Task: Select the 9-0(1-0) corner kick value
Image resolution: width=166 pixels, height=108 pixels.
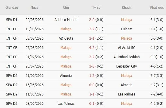Action: 157,57
